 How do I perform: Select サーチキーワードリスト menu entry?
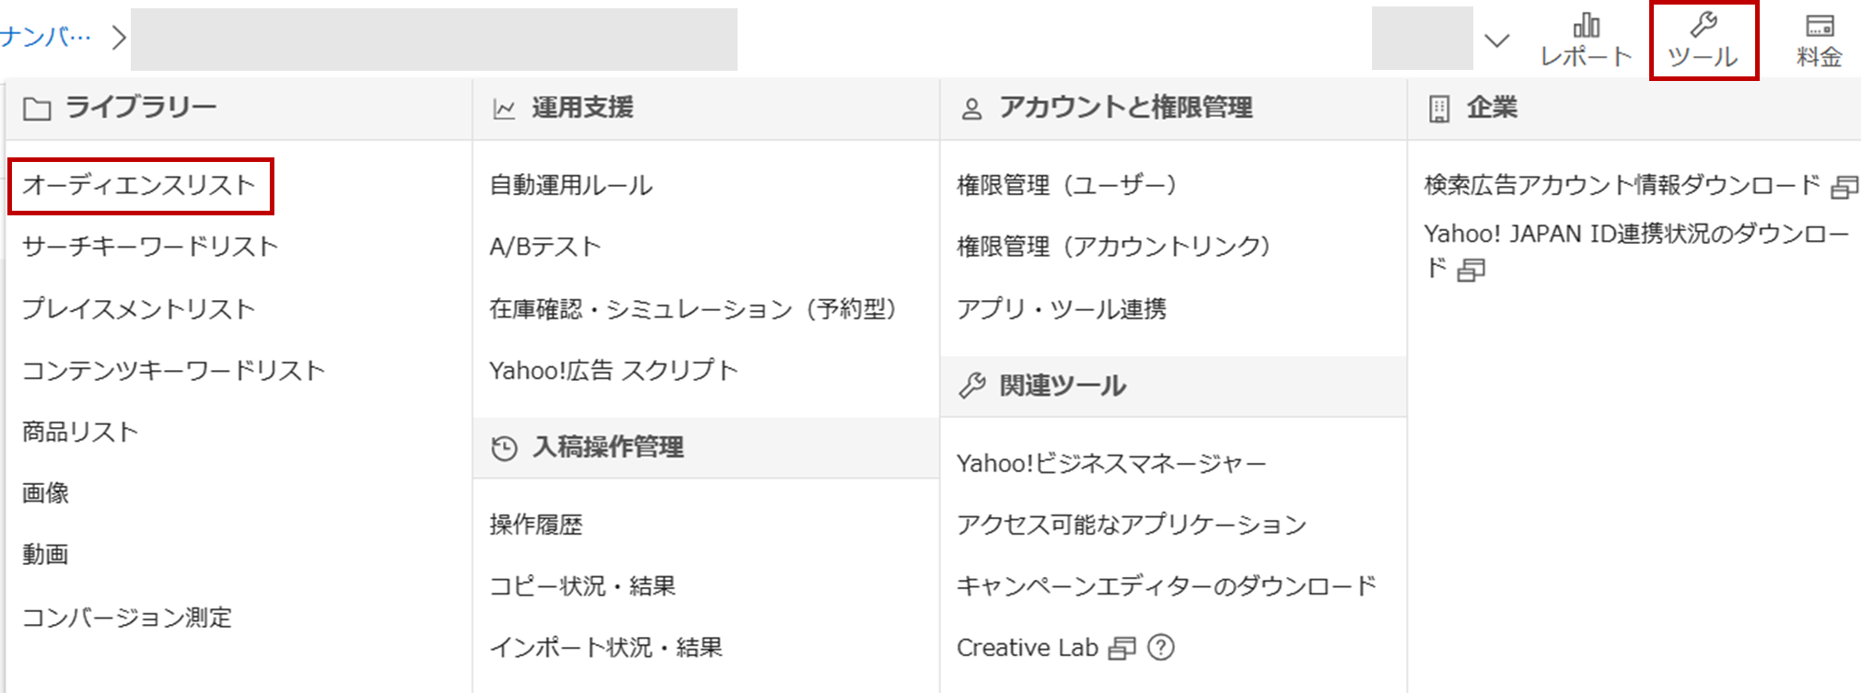point(150,247)
